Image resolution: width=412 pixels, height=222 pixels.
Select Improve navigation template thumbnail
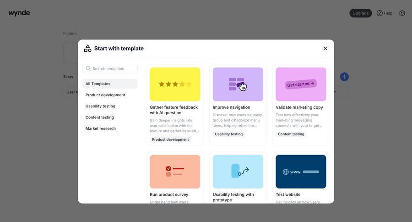point(238,84)
